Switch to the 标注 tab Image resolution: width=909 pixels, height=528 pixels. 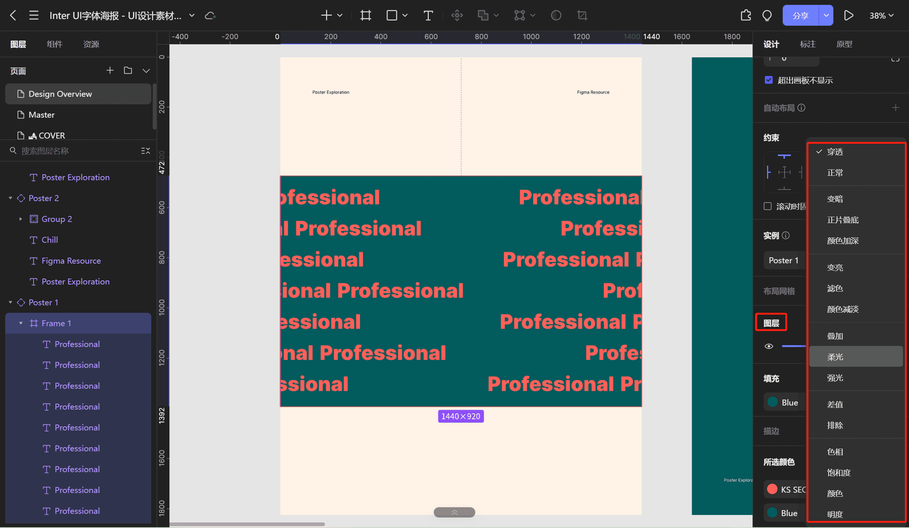click(807, 44)
